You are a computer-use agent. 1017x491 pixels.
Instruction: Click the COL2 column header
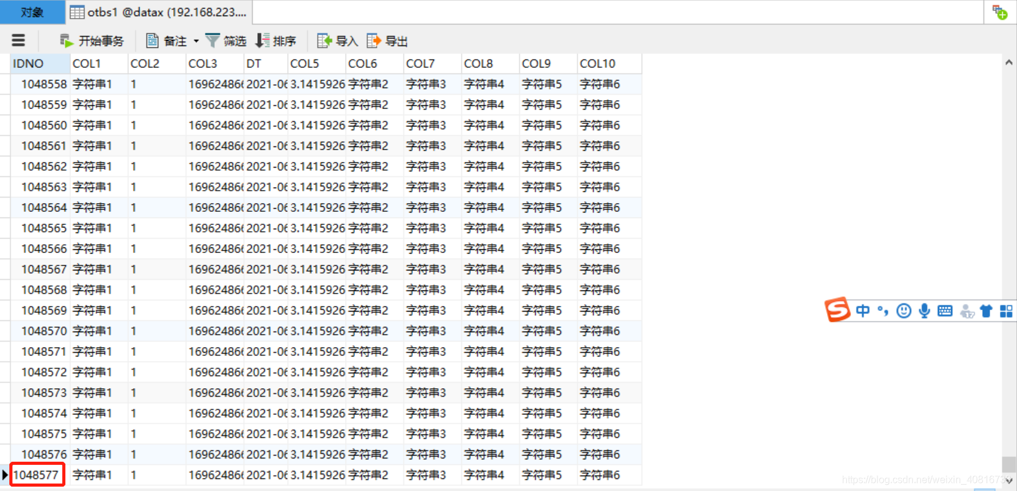tap(157, 64)
